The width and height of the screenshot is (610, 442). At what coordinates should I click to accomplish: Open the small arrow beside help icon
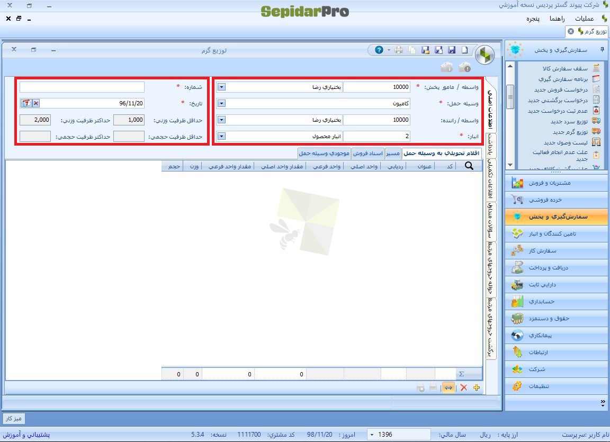(388, 50)
